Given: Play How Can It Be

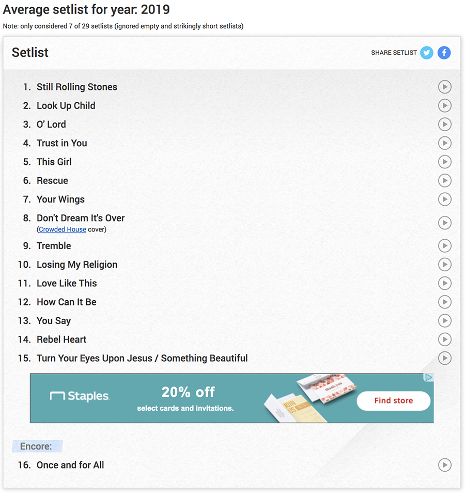Looking at the screenshot, I should click(x=444, y=302).
